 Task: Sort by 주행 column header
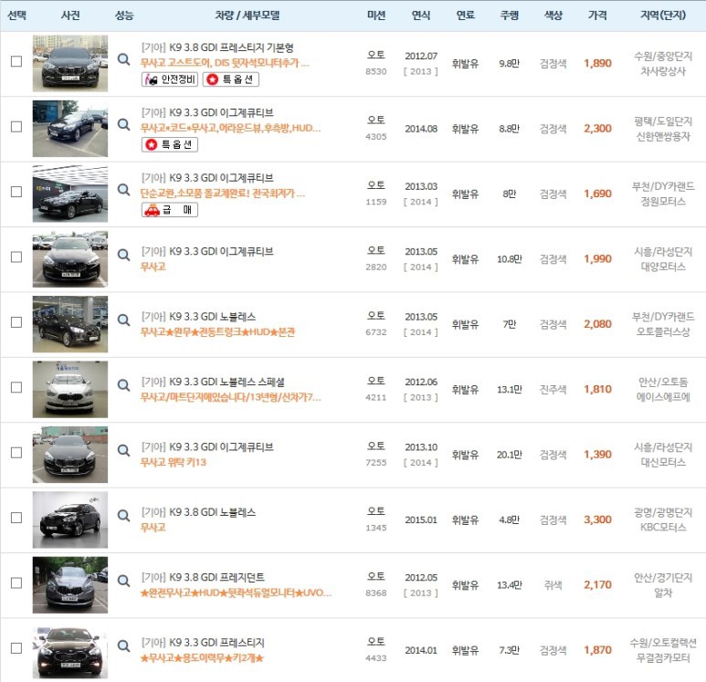pos(510,16)
